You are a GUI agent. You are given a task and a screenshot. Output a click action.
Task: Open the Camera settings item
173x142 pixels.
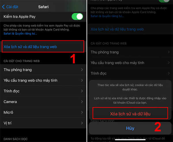(43, 102)
